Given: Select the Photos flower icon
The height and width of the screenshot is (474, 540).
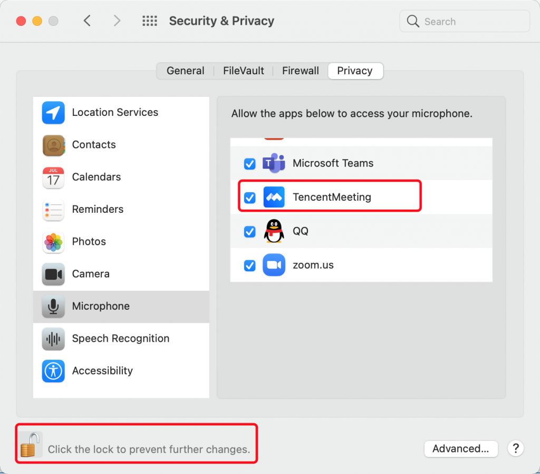Looking at the screenshot, I should tap(53, 242).
